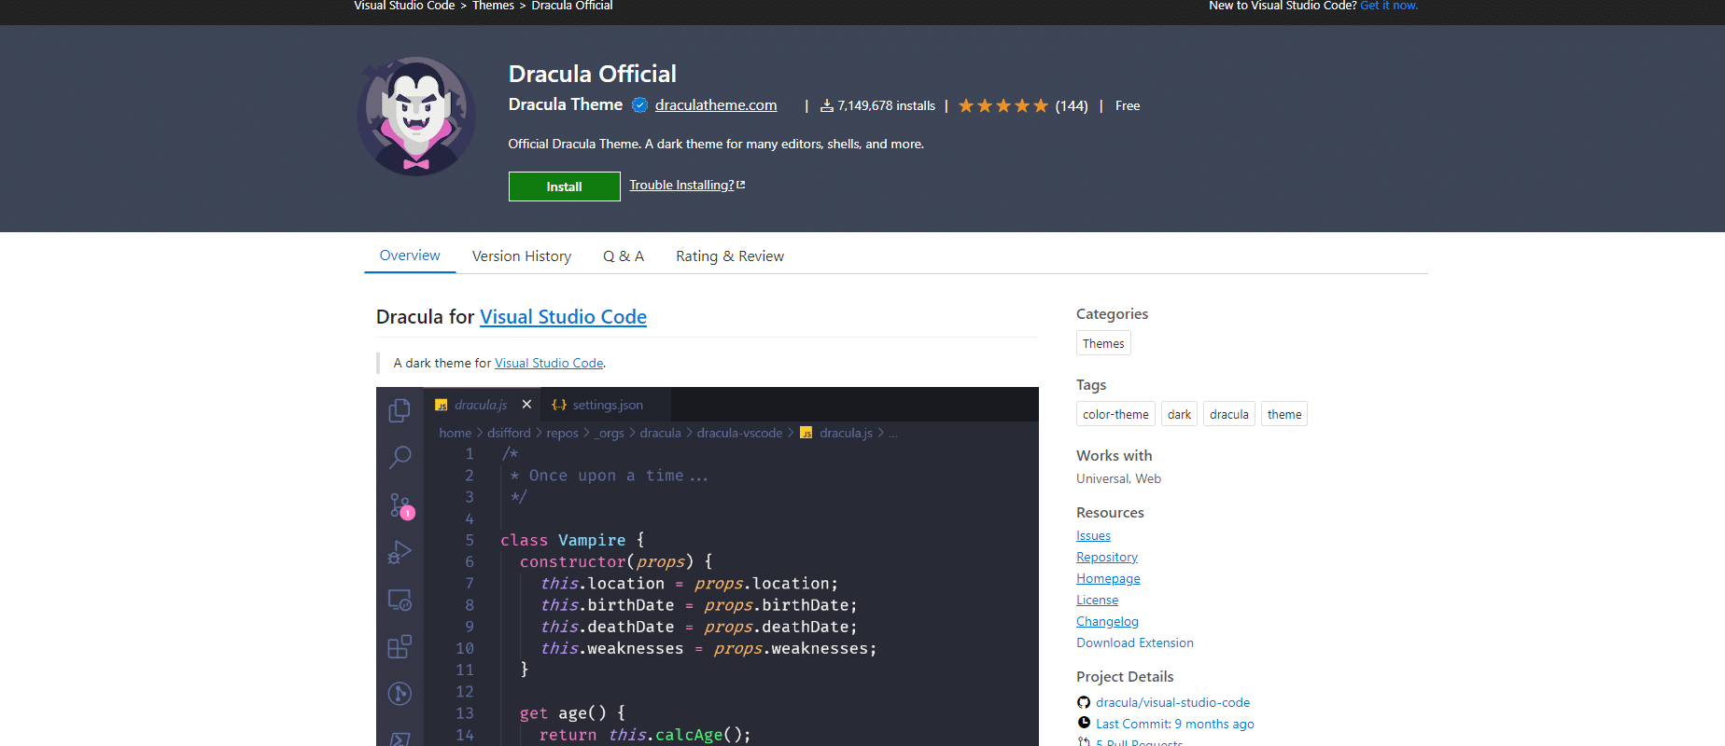Go to the Rating & Review tab
Screen dimensions: 1725x746
coord(729,256)
